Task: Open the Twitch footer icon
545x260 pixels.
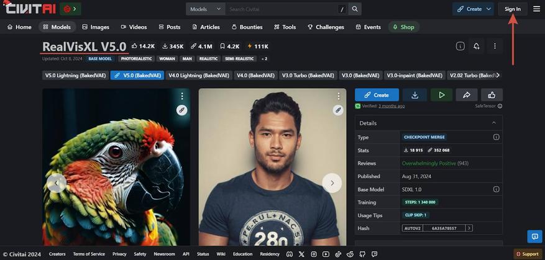Action: [x=374, y=254]
